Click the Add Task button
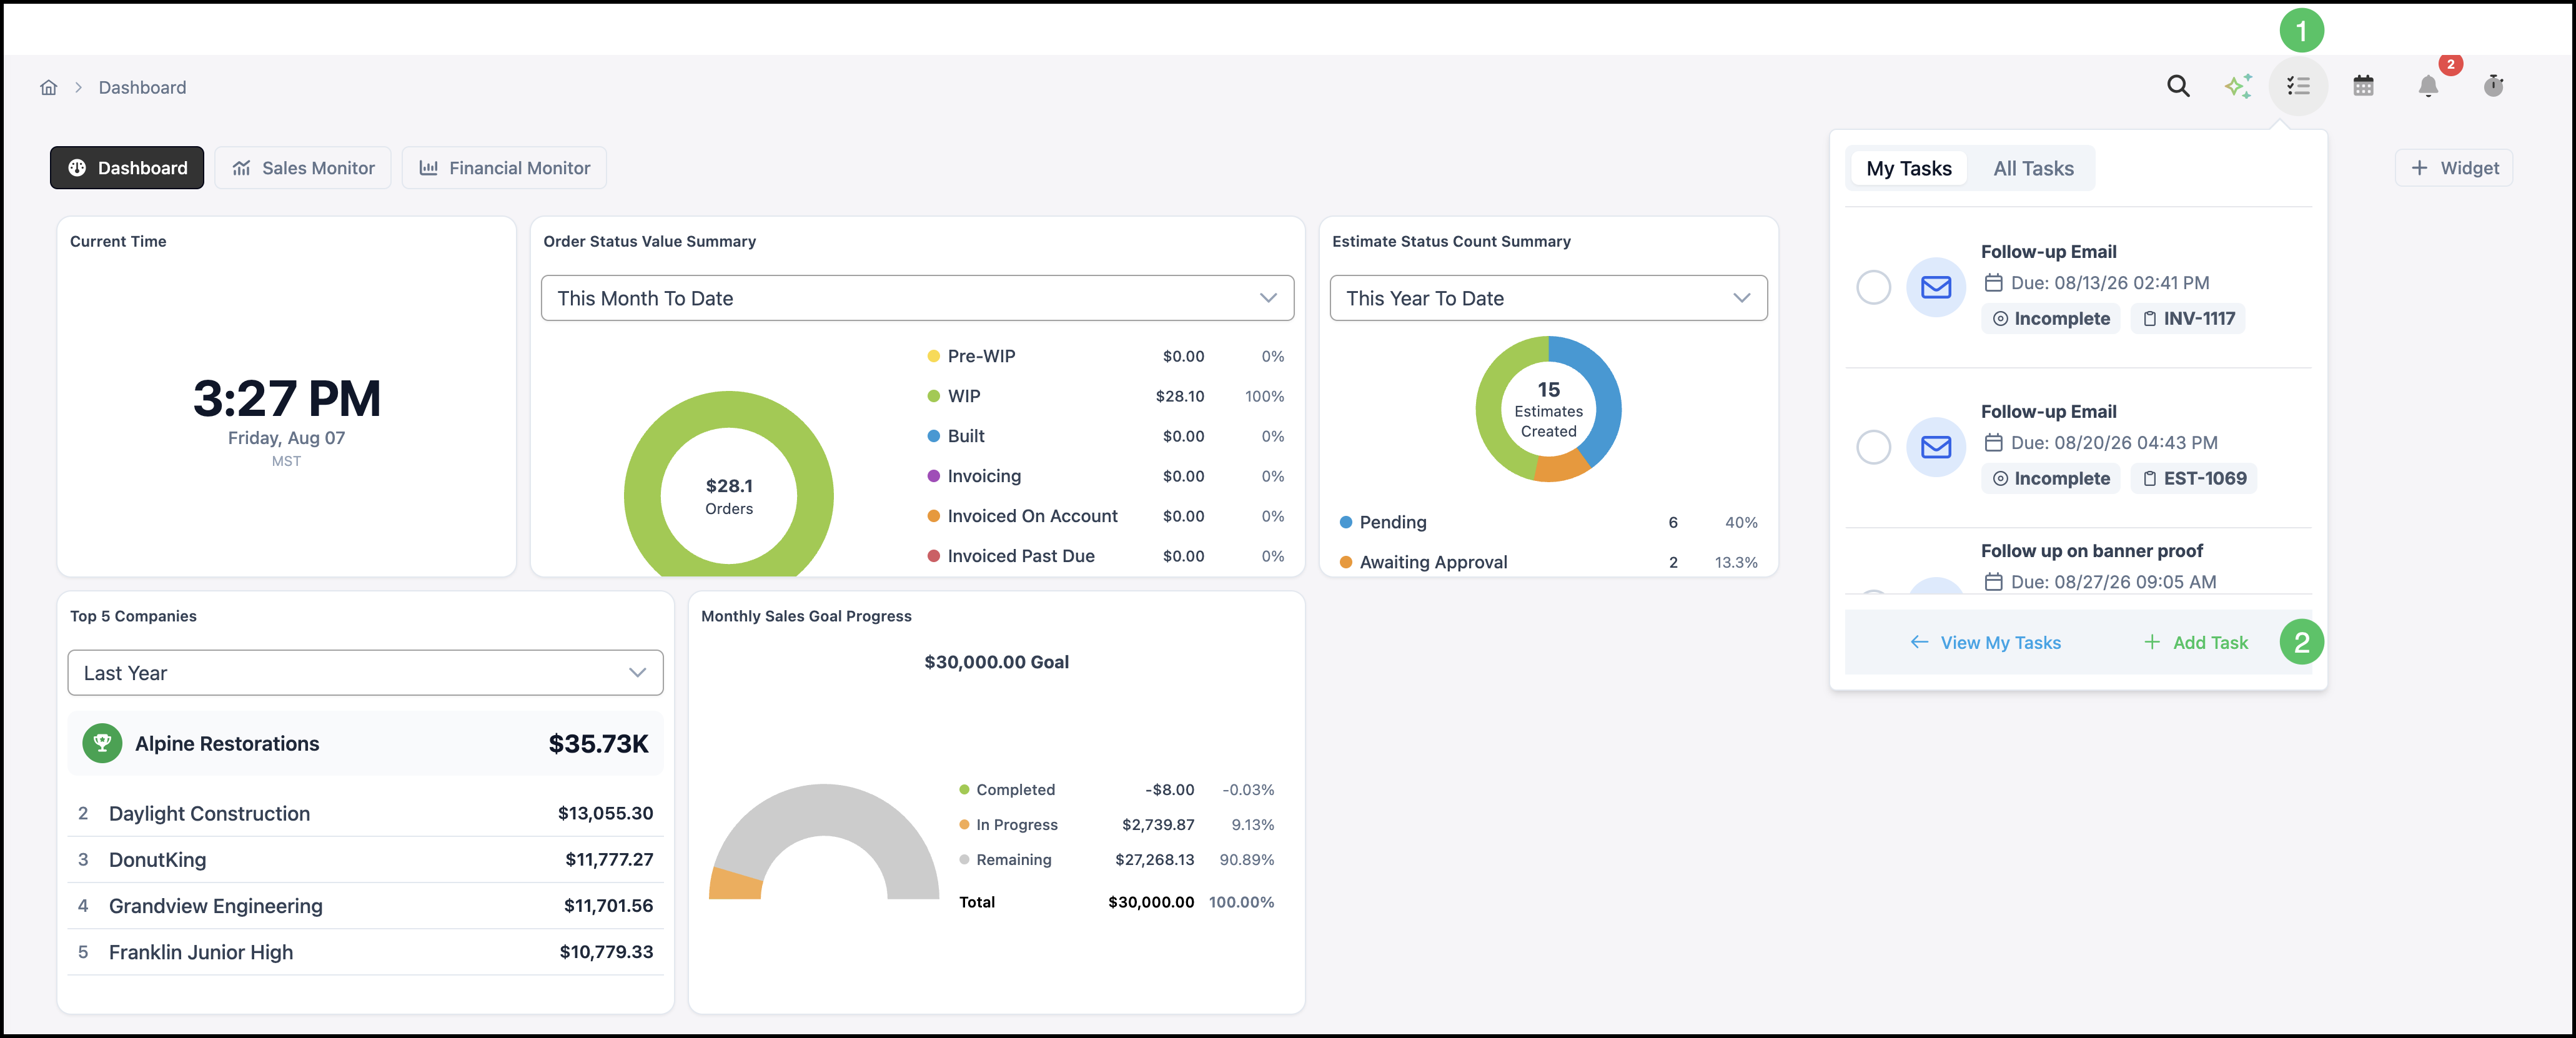 2196,643
